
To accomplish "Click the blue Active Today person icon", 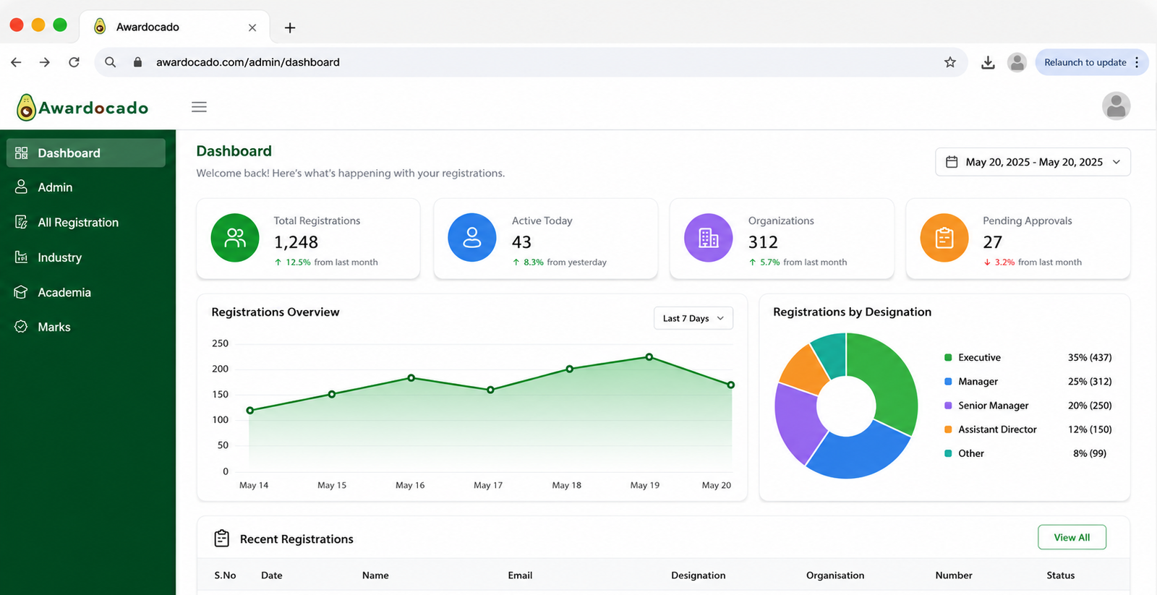I will click(x=472, y=238).
